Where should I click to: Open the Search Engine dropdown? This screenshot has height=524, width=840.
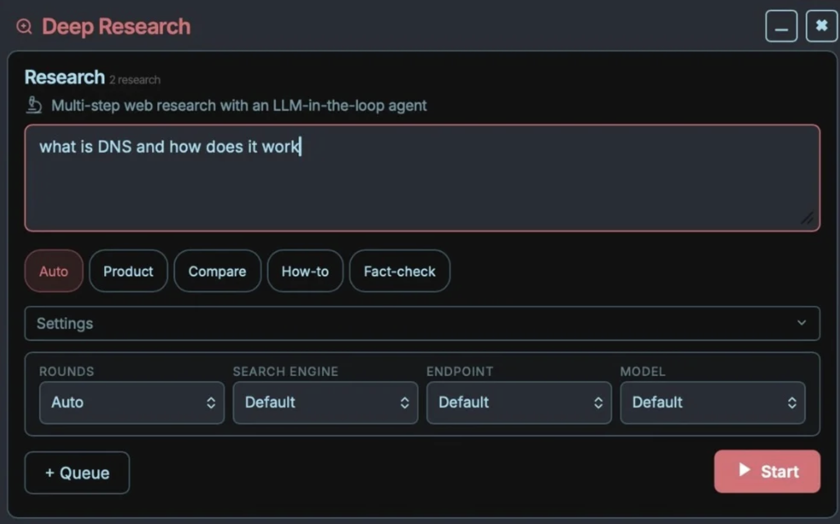[x=326, y=403]
